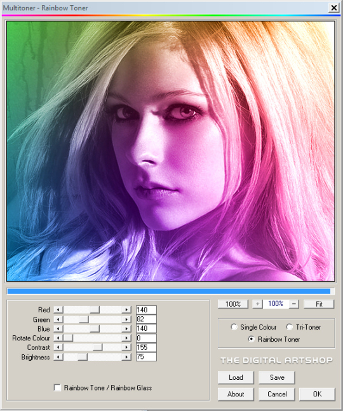
Task: Open the About dialog
Action: click(x=236, y=394)
